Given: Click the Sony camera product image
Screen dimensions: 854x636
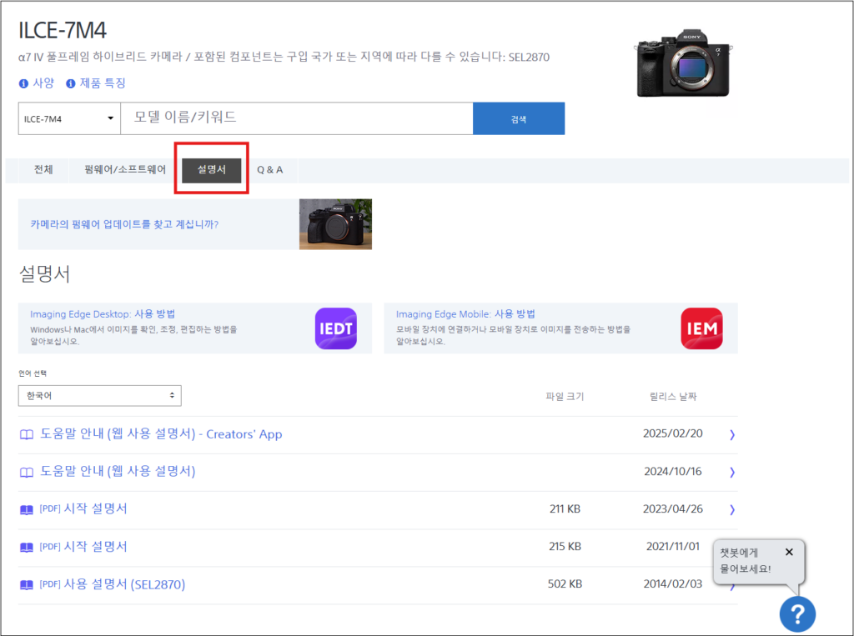Looking at the screenshot, I should pyautogui.click(x=683, y=63).
